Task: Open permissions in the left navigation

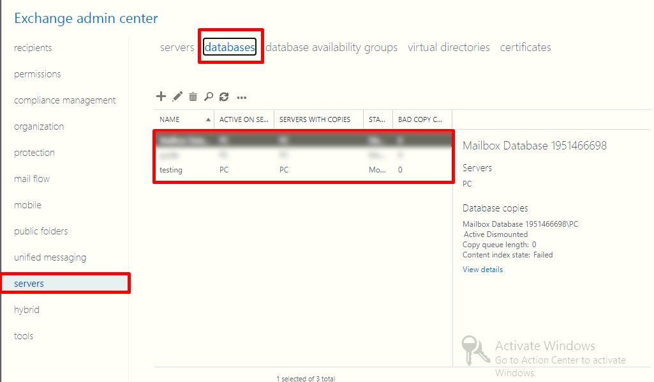Action: [x=38, y=74]
